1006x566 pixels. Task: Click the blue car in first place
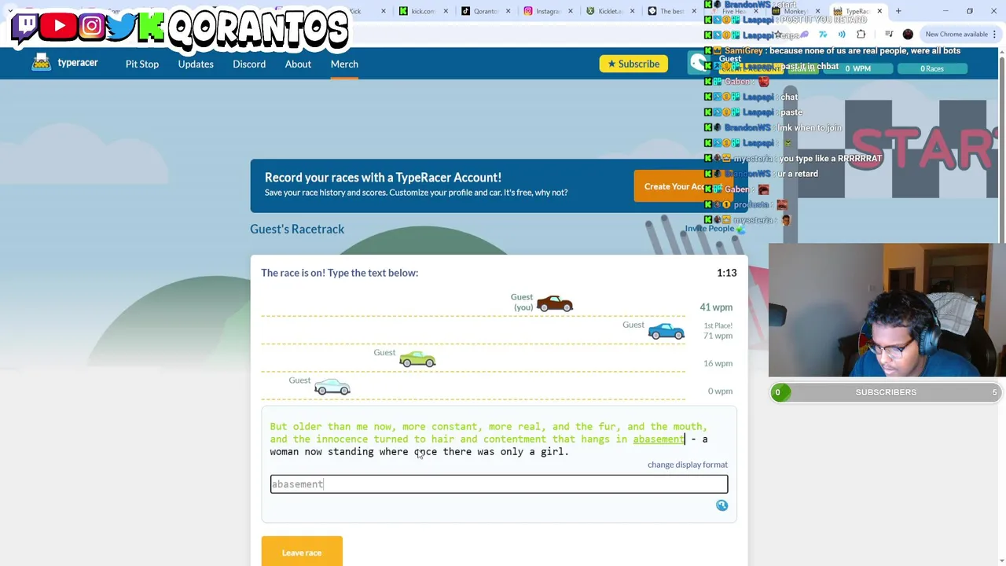(666, 331)
